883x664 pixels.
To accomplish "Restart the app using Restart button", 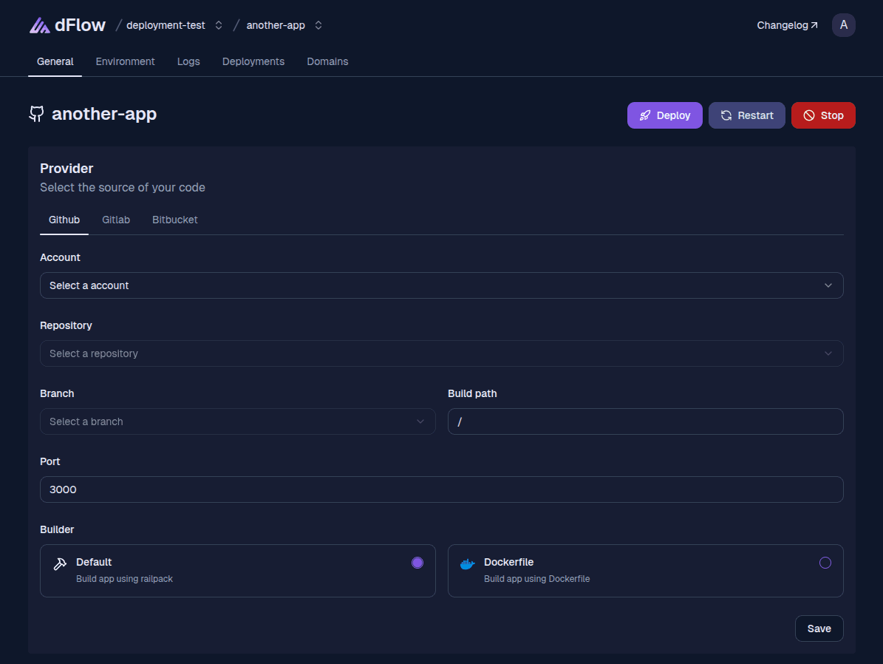I will tap(746, 115).
